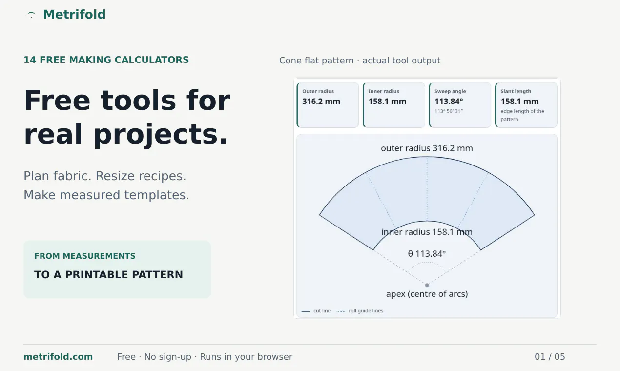Select the Sweep angle result card
620x371 pixels.
click(x=460, y=105)
